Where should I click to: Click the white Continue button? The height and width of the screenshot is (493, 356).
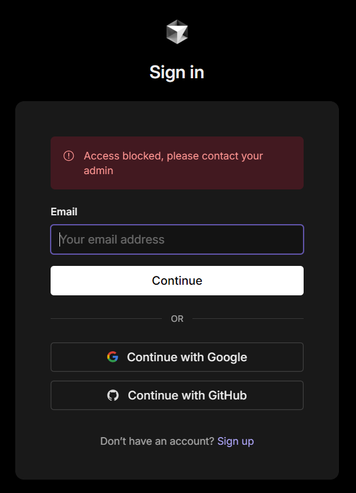point(177,281)
